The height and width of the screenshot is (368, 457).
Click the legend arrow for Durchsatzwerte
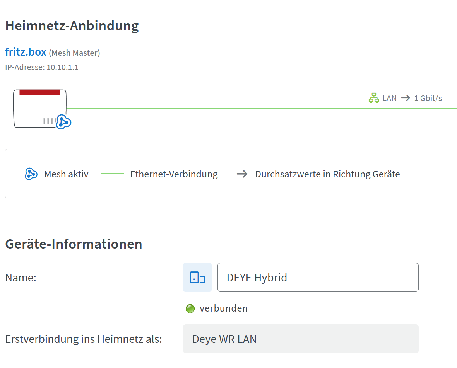(242, 174)
